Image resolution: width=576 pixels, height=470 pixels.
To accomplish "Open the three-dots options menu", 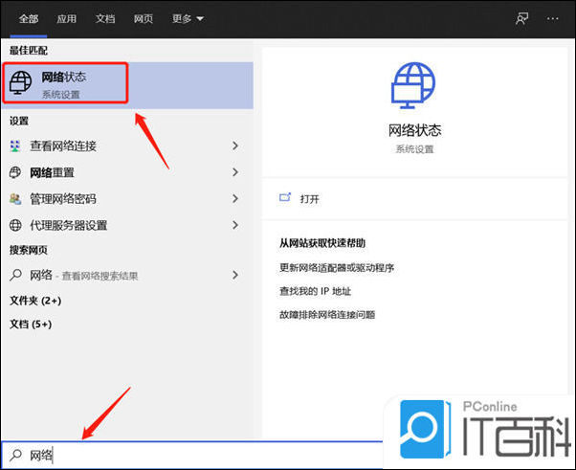I will point(552,18).
